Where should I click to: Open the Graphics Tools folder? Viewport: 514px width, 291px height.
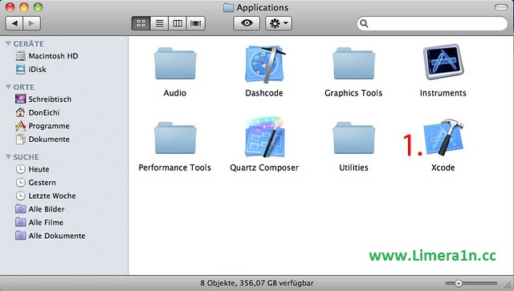(353, 64)
